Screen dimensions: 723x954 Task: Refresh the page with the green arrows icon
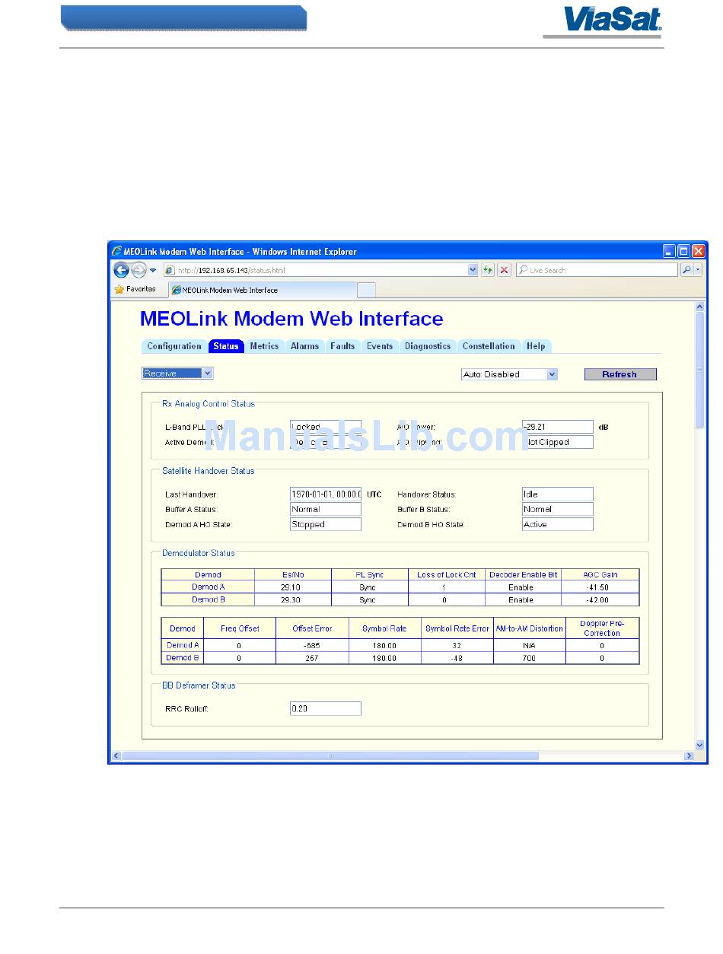[x=488, y=270]
